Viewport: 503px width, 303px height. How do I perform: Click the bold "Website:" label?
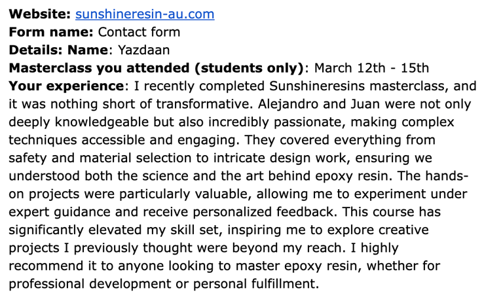(39, 14)
